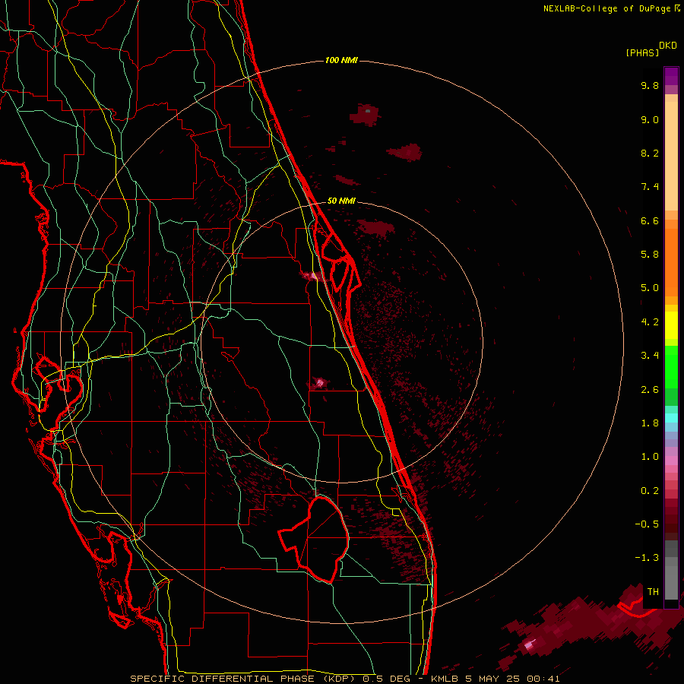Click the -1.3 value on color scale

tap(647, 558)
